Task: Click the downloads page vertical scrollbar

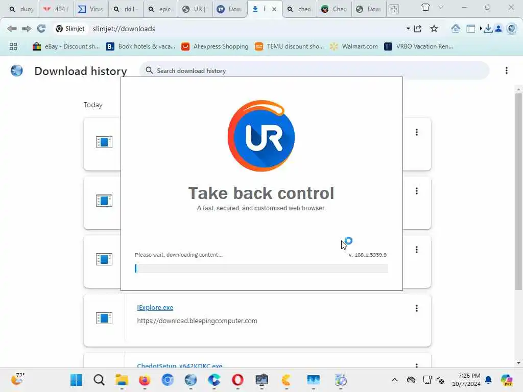Action: 518,192
